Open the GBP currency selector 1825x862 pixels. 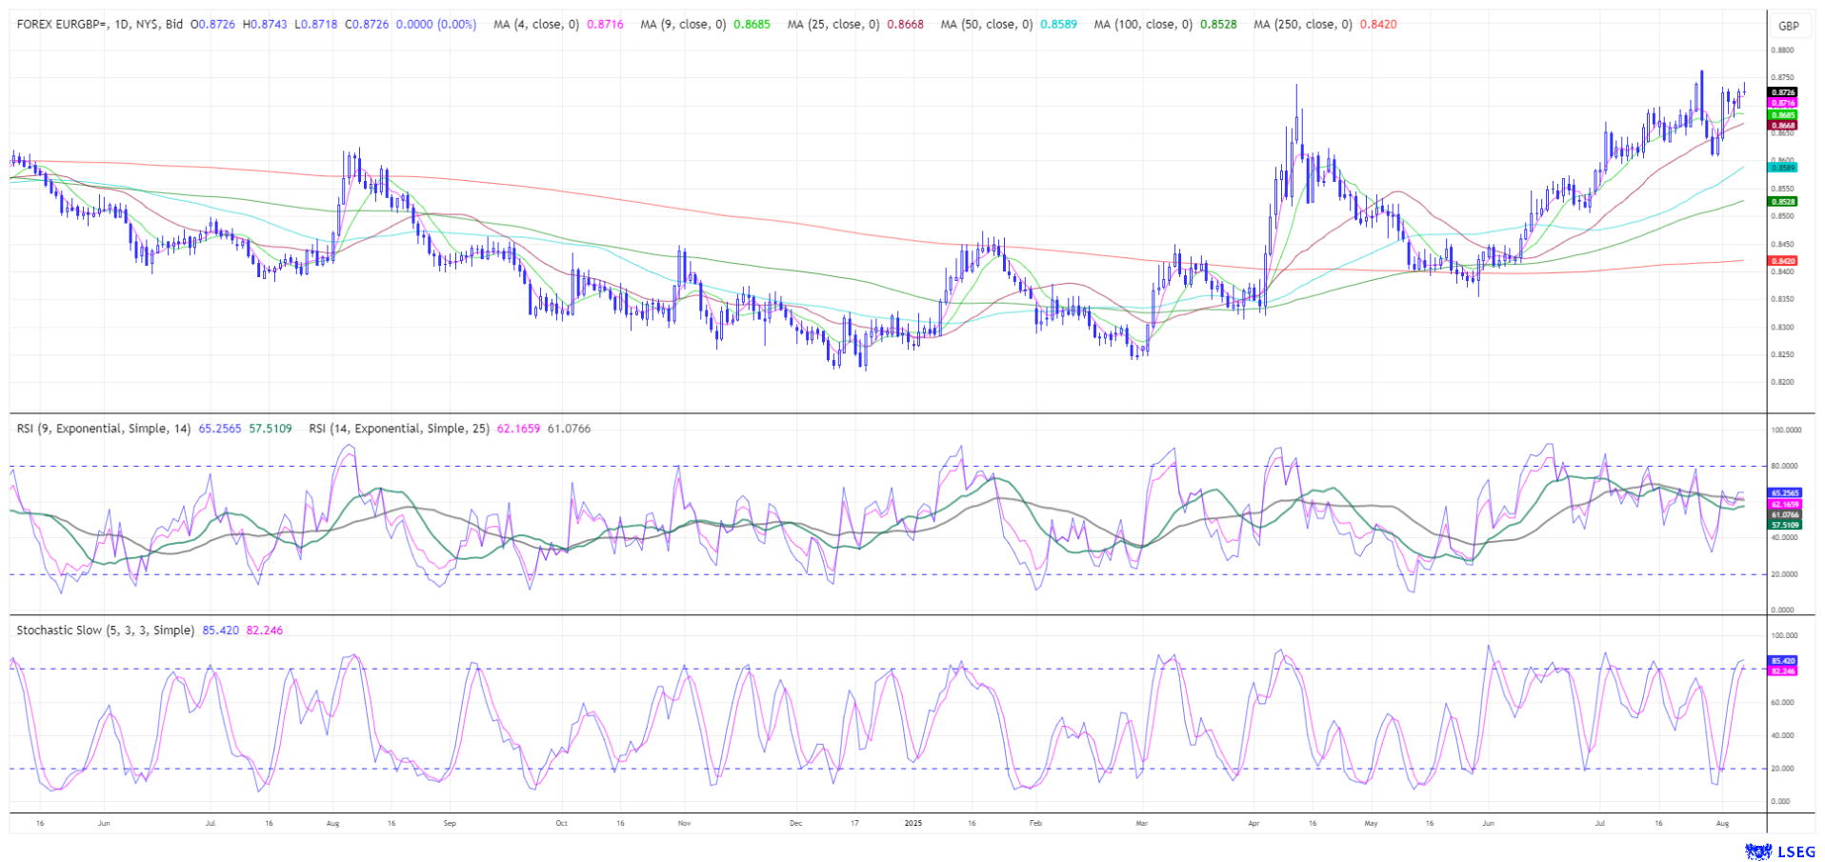pos(1789,26)
